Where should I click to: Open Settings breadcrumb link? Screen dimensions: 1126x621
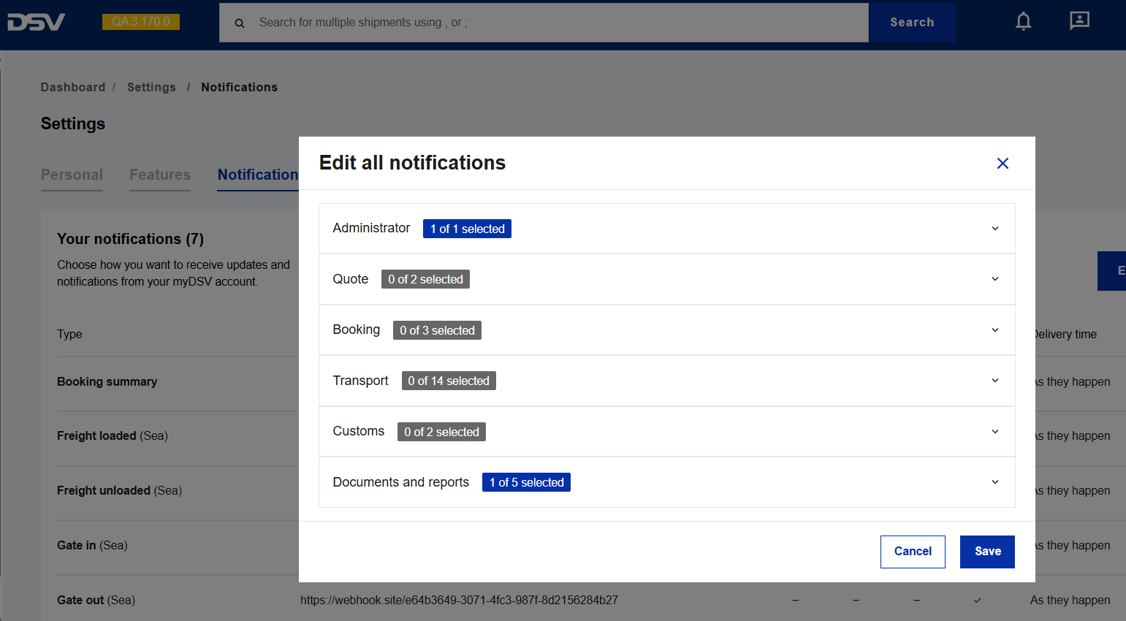pos(151,88)
